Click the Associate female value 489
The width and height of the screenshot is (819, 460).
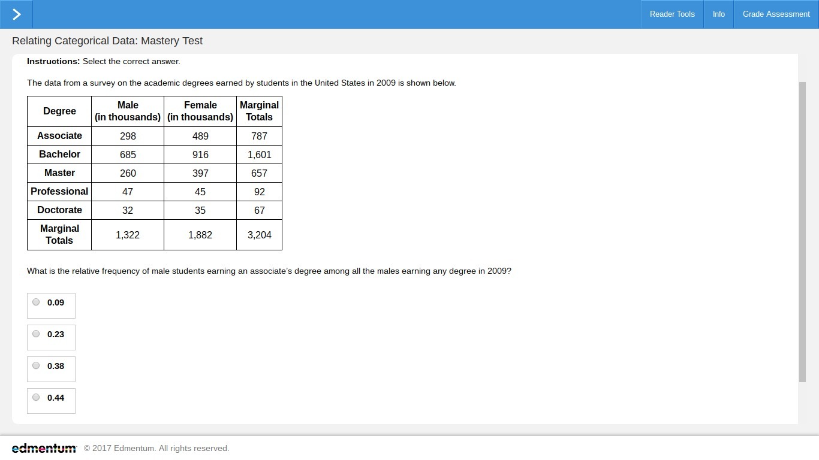point(200,136)
